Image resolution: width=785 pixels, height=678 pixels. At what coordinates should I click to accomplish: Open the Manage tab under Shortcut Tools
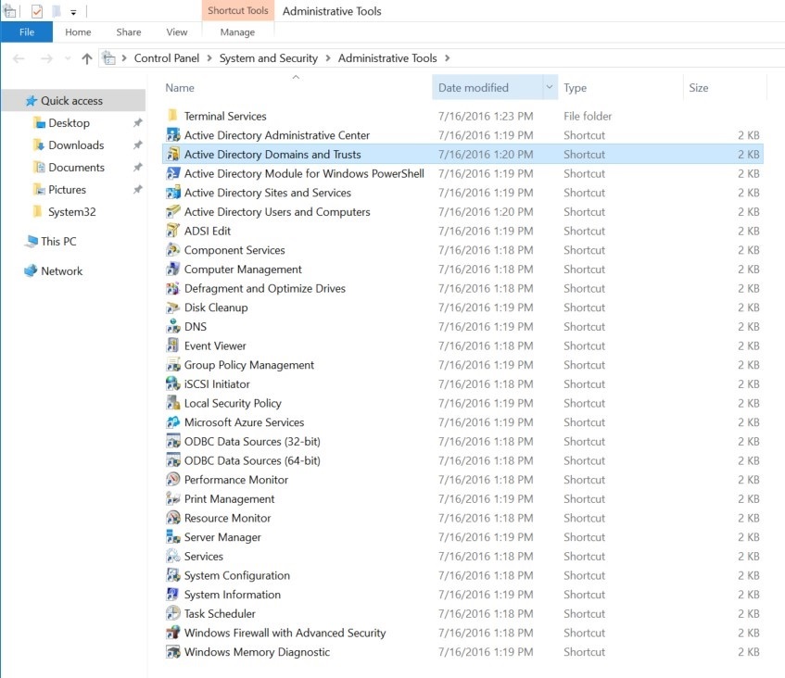237,32
